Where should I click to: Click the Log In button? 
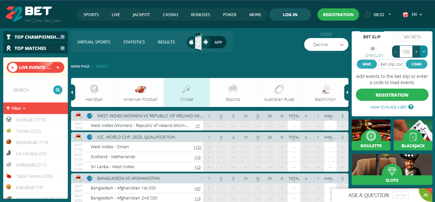tap(290, 14)
